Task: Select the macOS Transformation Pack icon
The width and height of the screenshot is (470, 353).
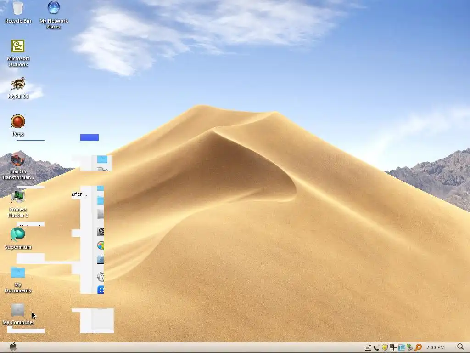Action: [18, 166]
